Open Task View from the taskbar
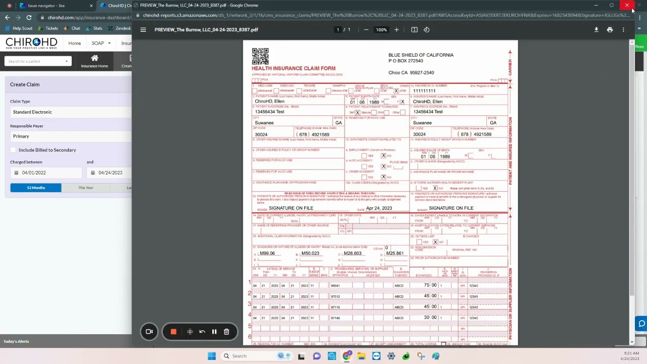Viewport: 647px width, 364px height. [301, 356]
